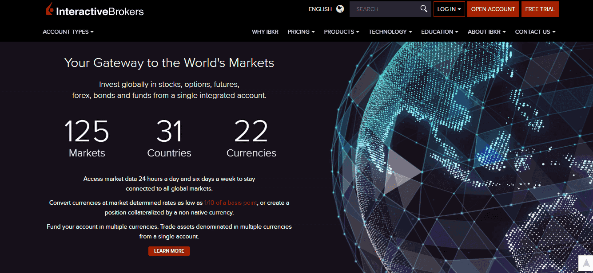Viewport: 593px width, 273px height.
Task: Open the Why IBKR page
Action: tap(265, 32)
